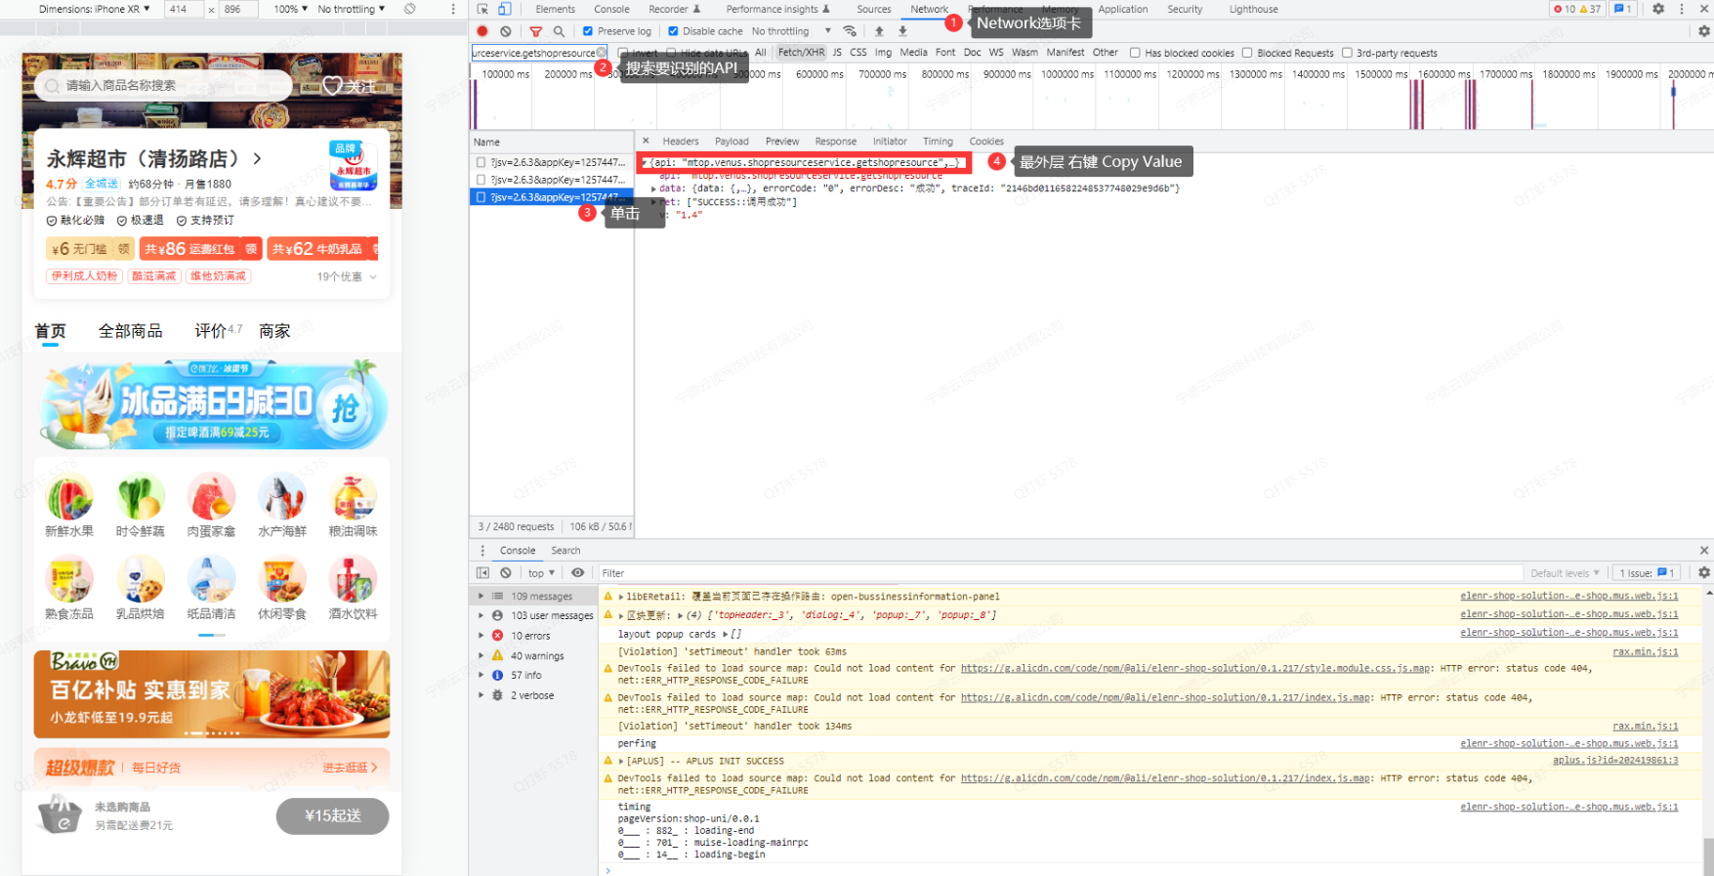Screen dimensions: 1714x876
Task: Toggle Preserve log checkbox
Action: [x=588, y=31]
